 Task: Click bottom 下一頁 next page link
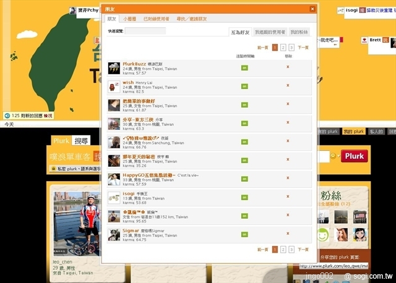click(x=303, y=250)
